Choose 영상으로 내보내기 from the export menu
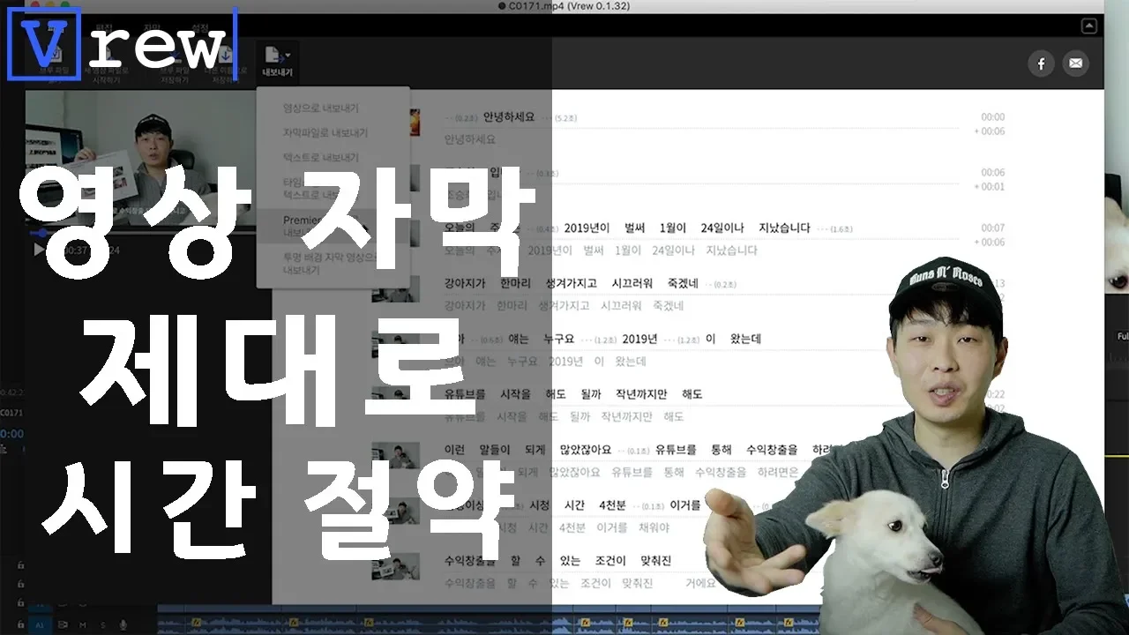Screen dimensions: 1129x635 pyautogui.click(x=320, y=108)
